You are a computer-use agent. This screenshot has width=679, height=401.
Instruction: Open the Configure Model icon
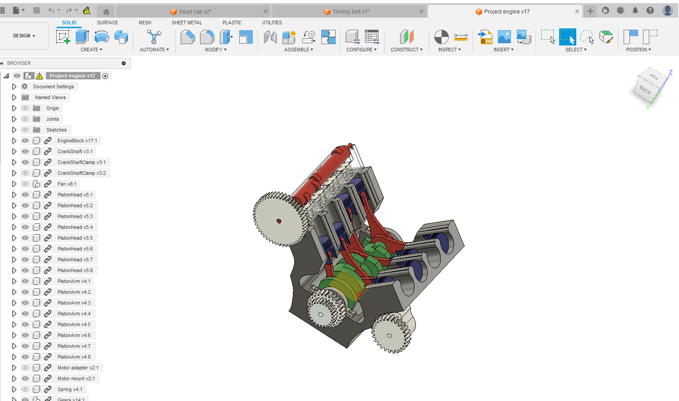pyautogui.click(x=352, y=37)
